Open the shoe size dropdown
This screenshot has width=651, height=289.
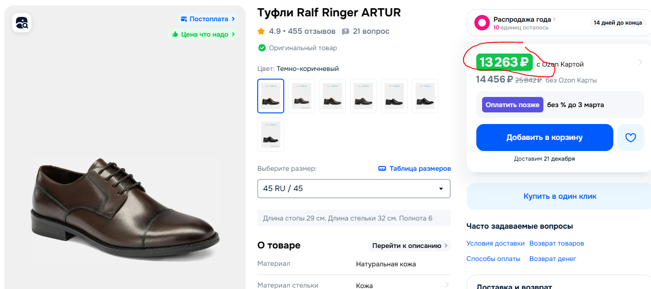354,189
